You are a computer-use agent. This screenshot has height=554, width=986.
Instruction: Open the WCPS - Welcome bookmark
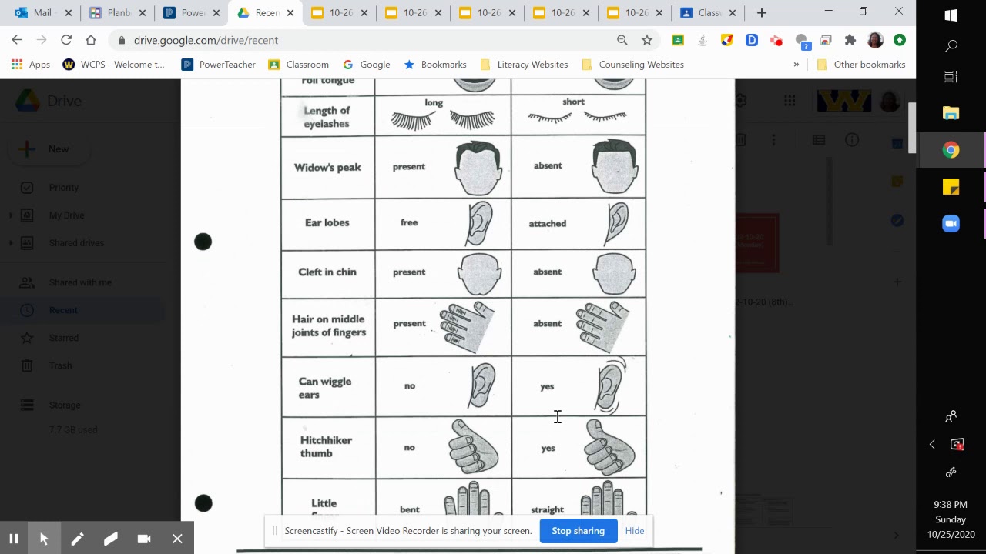114,65
